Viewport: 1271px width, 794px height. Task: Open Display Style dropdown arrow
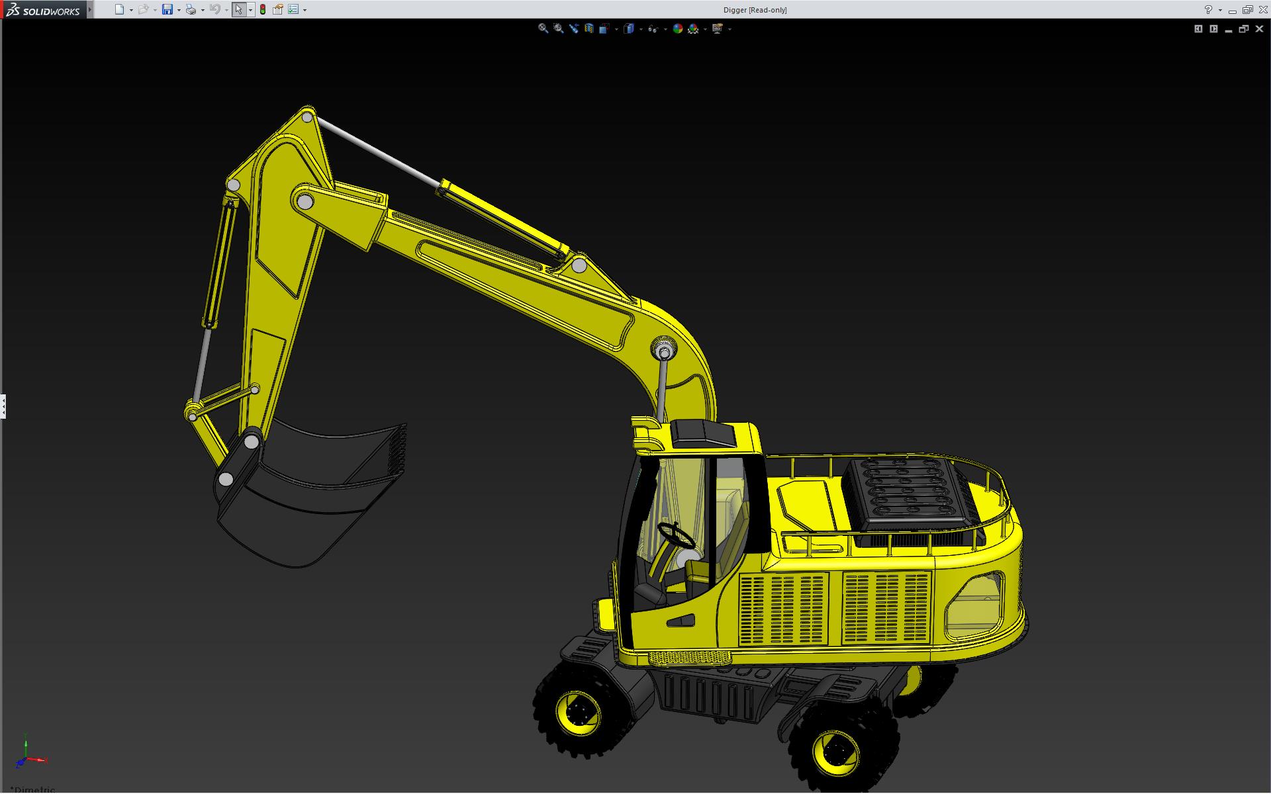[x=641, y=29]
